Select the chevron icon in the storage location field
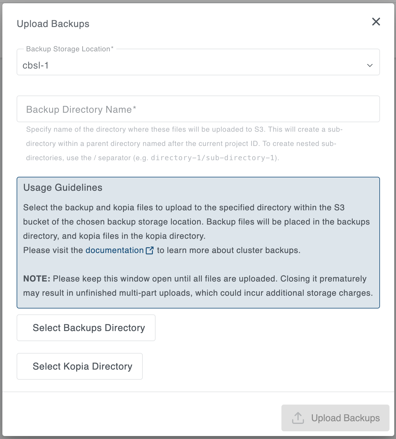 pyautogui.click(x=369, y=65)
